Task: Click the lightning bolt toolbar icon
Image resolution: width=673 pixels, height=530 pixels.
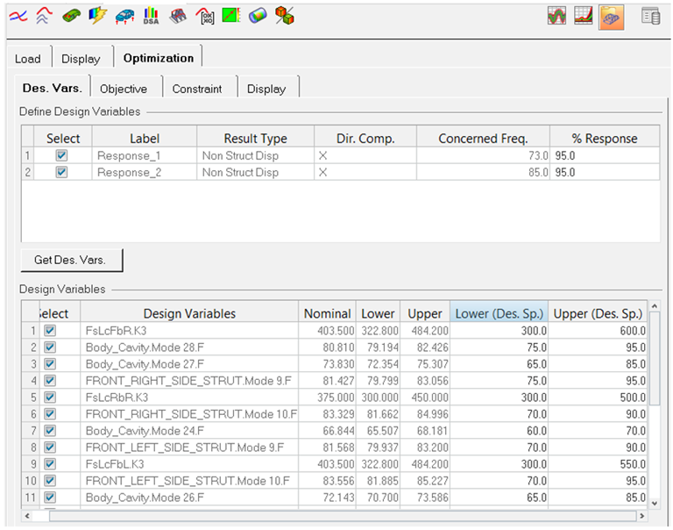Action: pos(98,15)
